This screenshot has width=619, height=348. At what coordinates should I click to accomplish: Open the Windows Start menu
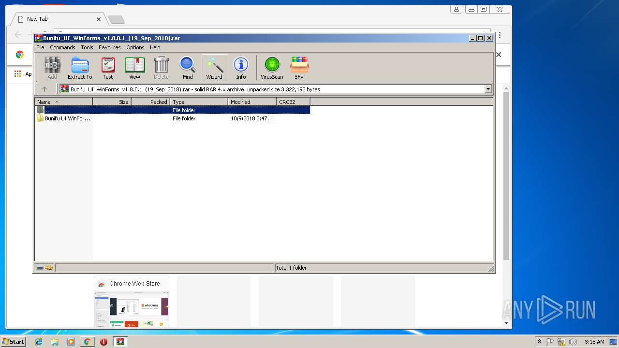[x=13, y=341]
